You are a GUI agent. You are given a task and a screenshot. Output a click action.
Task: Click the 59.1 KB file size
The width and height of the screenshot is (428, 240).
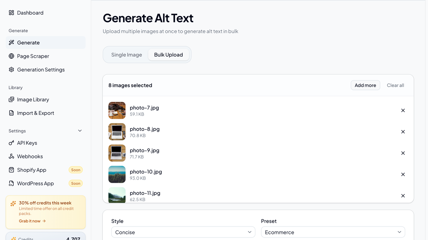click(x=137, y=114)
